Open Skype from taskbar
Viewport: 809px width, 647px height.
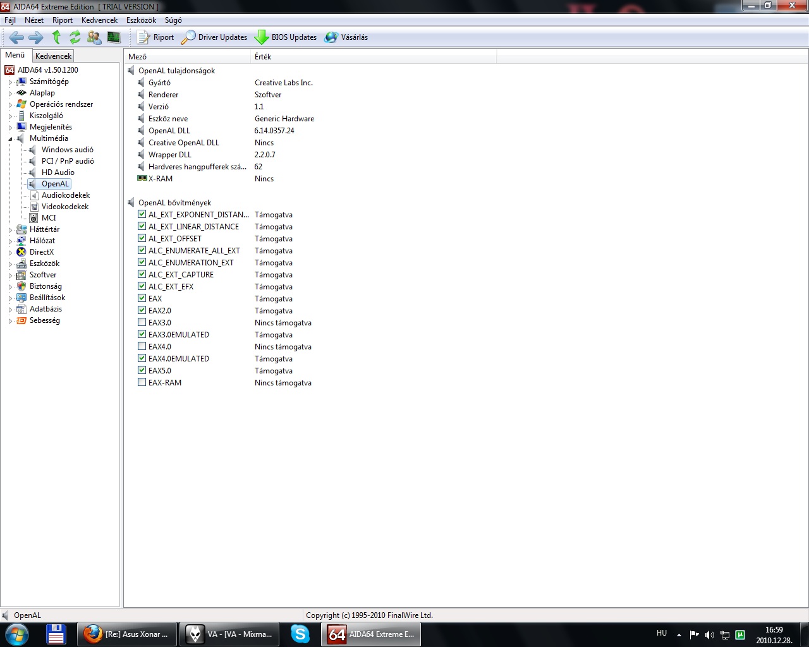tap(300, 634)
